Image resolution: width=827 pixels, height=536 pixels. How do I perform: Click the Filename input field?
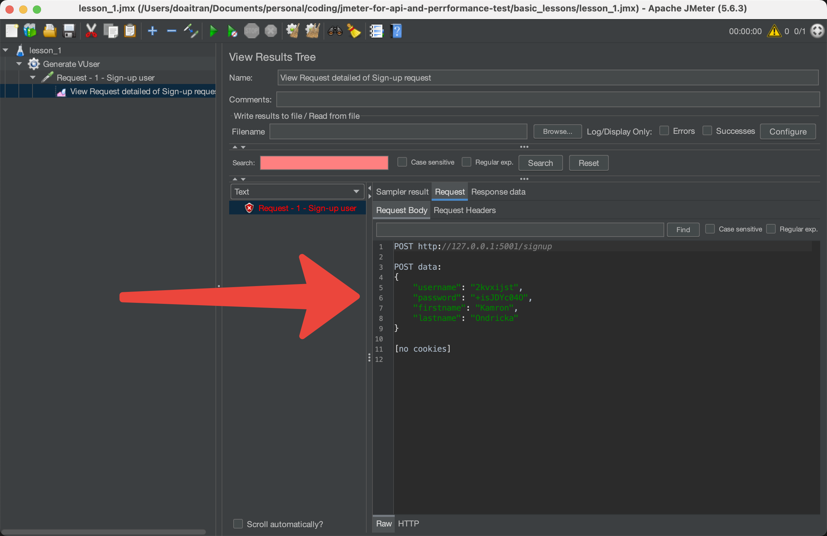coord(398,131)
